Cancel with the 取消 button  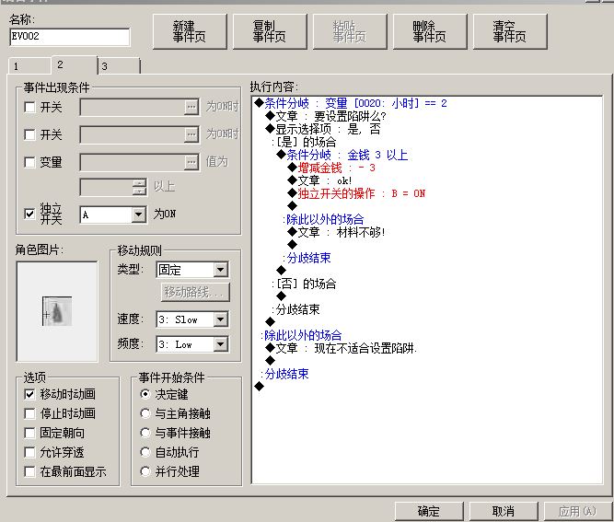click(x=504, y=511)
